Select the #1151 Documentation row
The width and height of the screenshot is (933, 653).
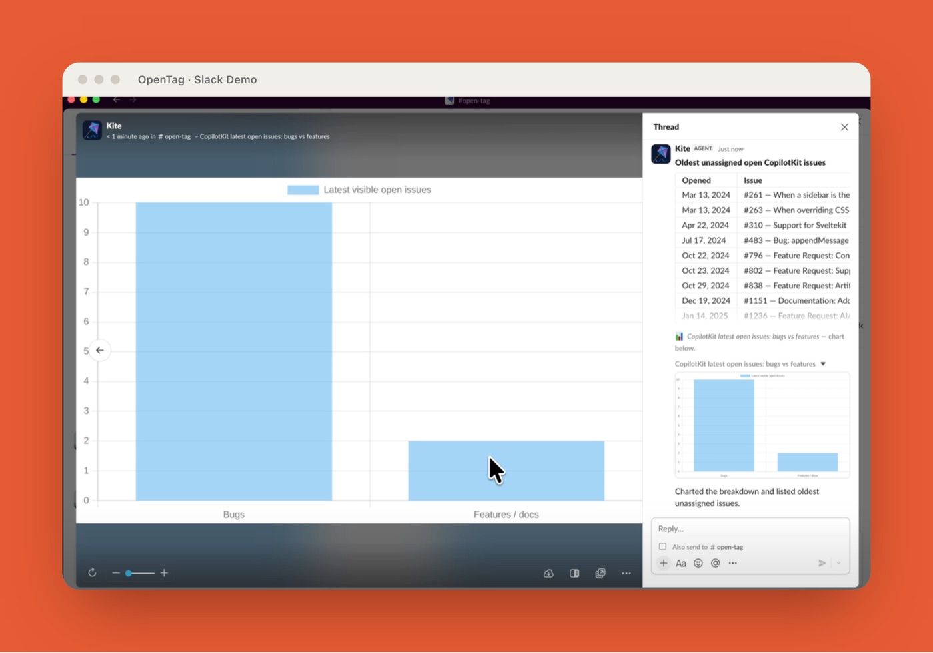click(x=763, y=300)
